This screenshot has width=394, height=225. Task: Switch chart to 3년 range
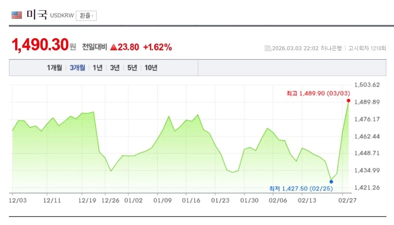click(115, 68)
